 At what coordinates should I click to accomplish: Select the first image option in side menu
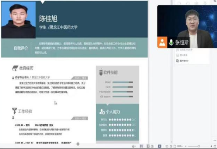(x=184, y=50)
